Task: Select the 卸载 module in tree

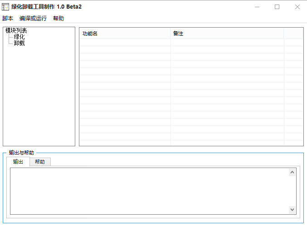Action: click(x=19, y=43)
